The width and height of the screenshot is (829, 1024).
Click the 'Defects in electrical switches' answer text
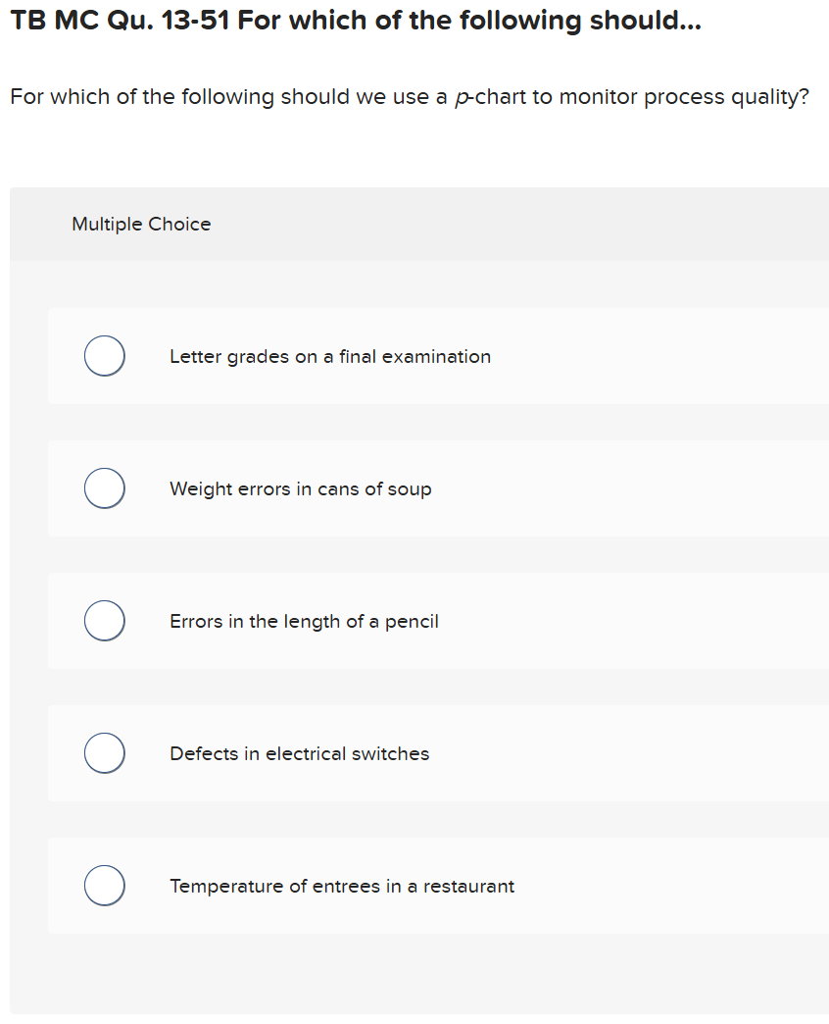[299, 754]
